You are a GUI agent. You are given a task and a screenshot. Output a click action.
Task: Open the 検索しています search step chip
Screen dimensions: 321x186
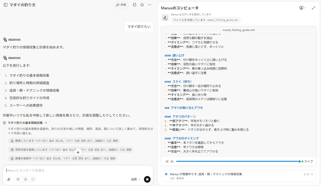[x=64, y=141]
